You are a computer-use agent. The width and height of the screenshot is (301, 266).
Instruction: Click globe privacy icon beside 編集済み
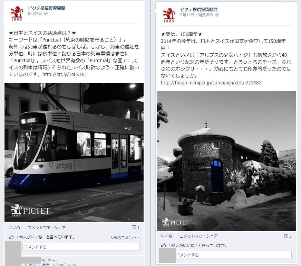coord(217,15)
